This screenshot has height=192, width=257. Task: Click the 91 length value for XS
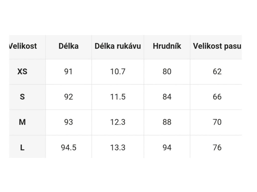click(x=68, y=71)
